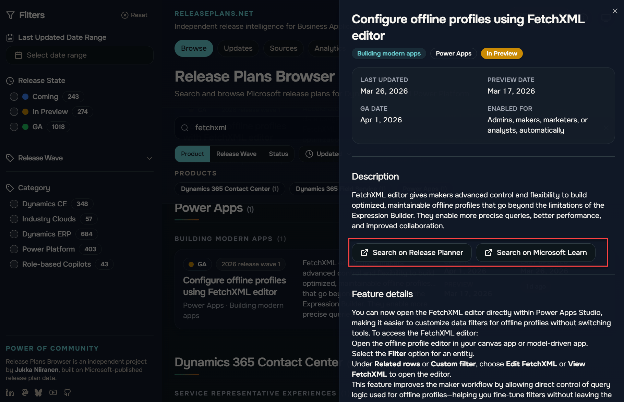Image resolution: width=624 pixels, height=402 pixels.
Task: Reset all filters
Action: pos(134,15)
